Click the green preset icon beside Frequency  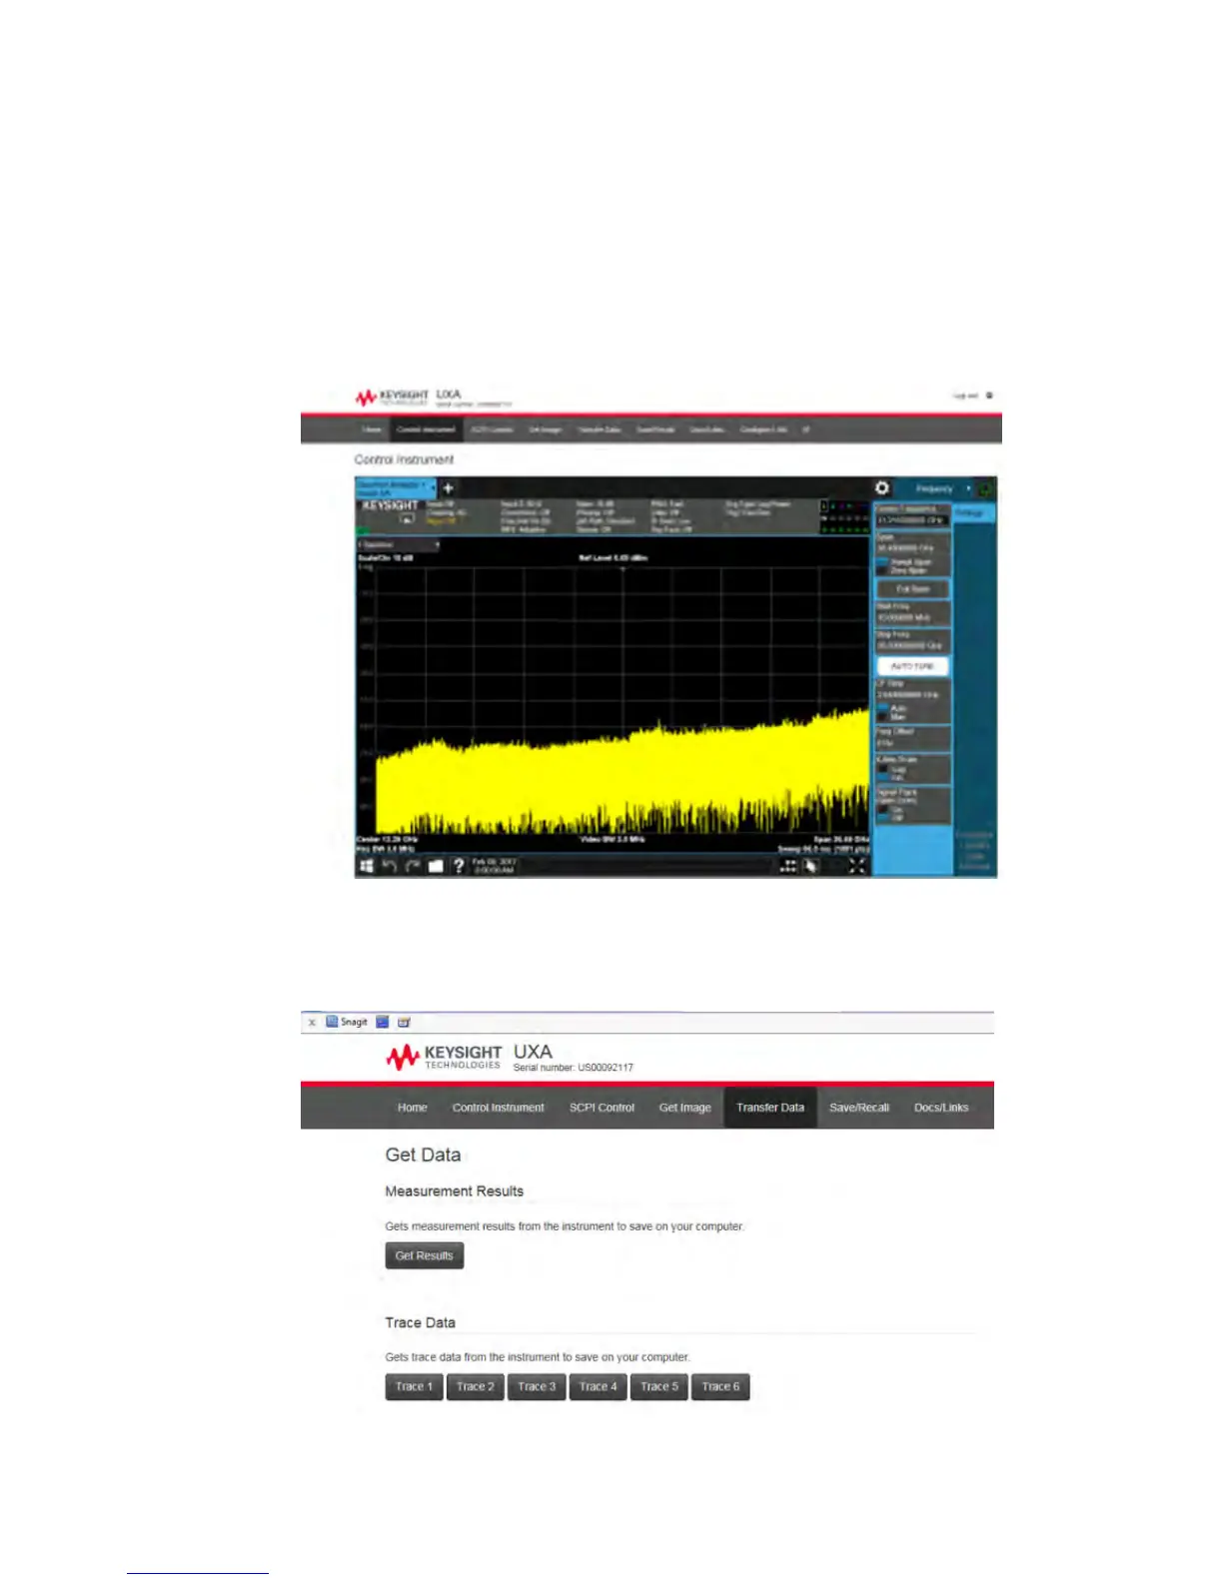click(984, 488)
